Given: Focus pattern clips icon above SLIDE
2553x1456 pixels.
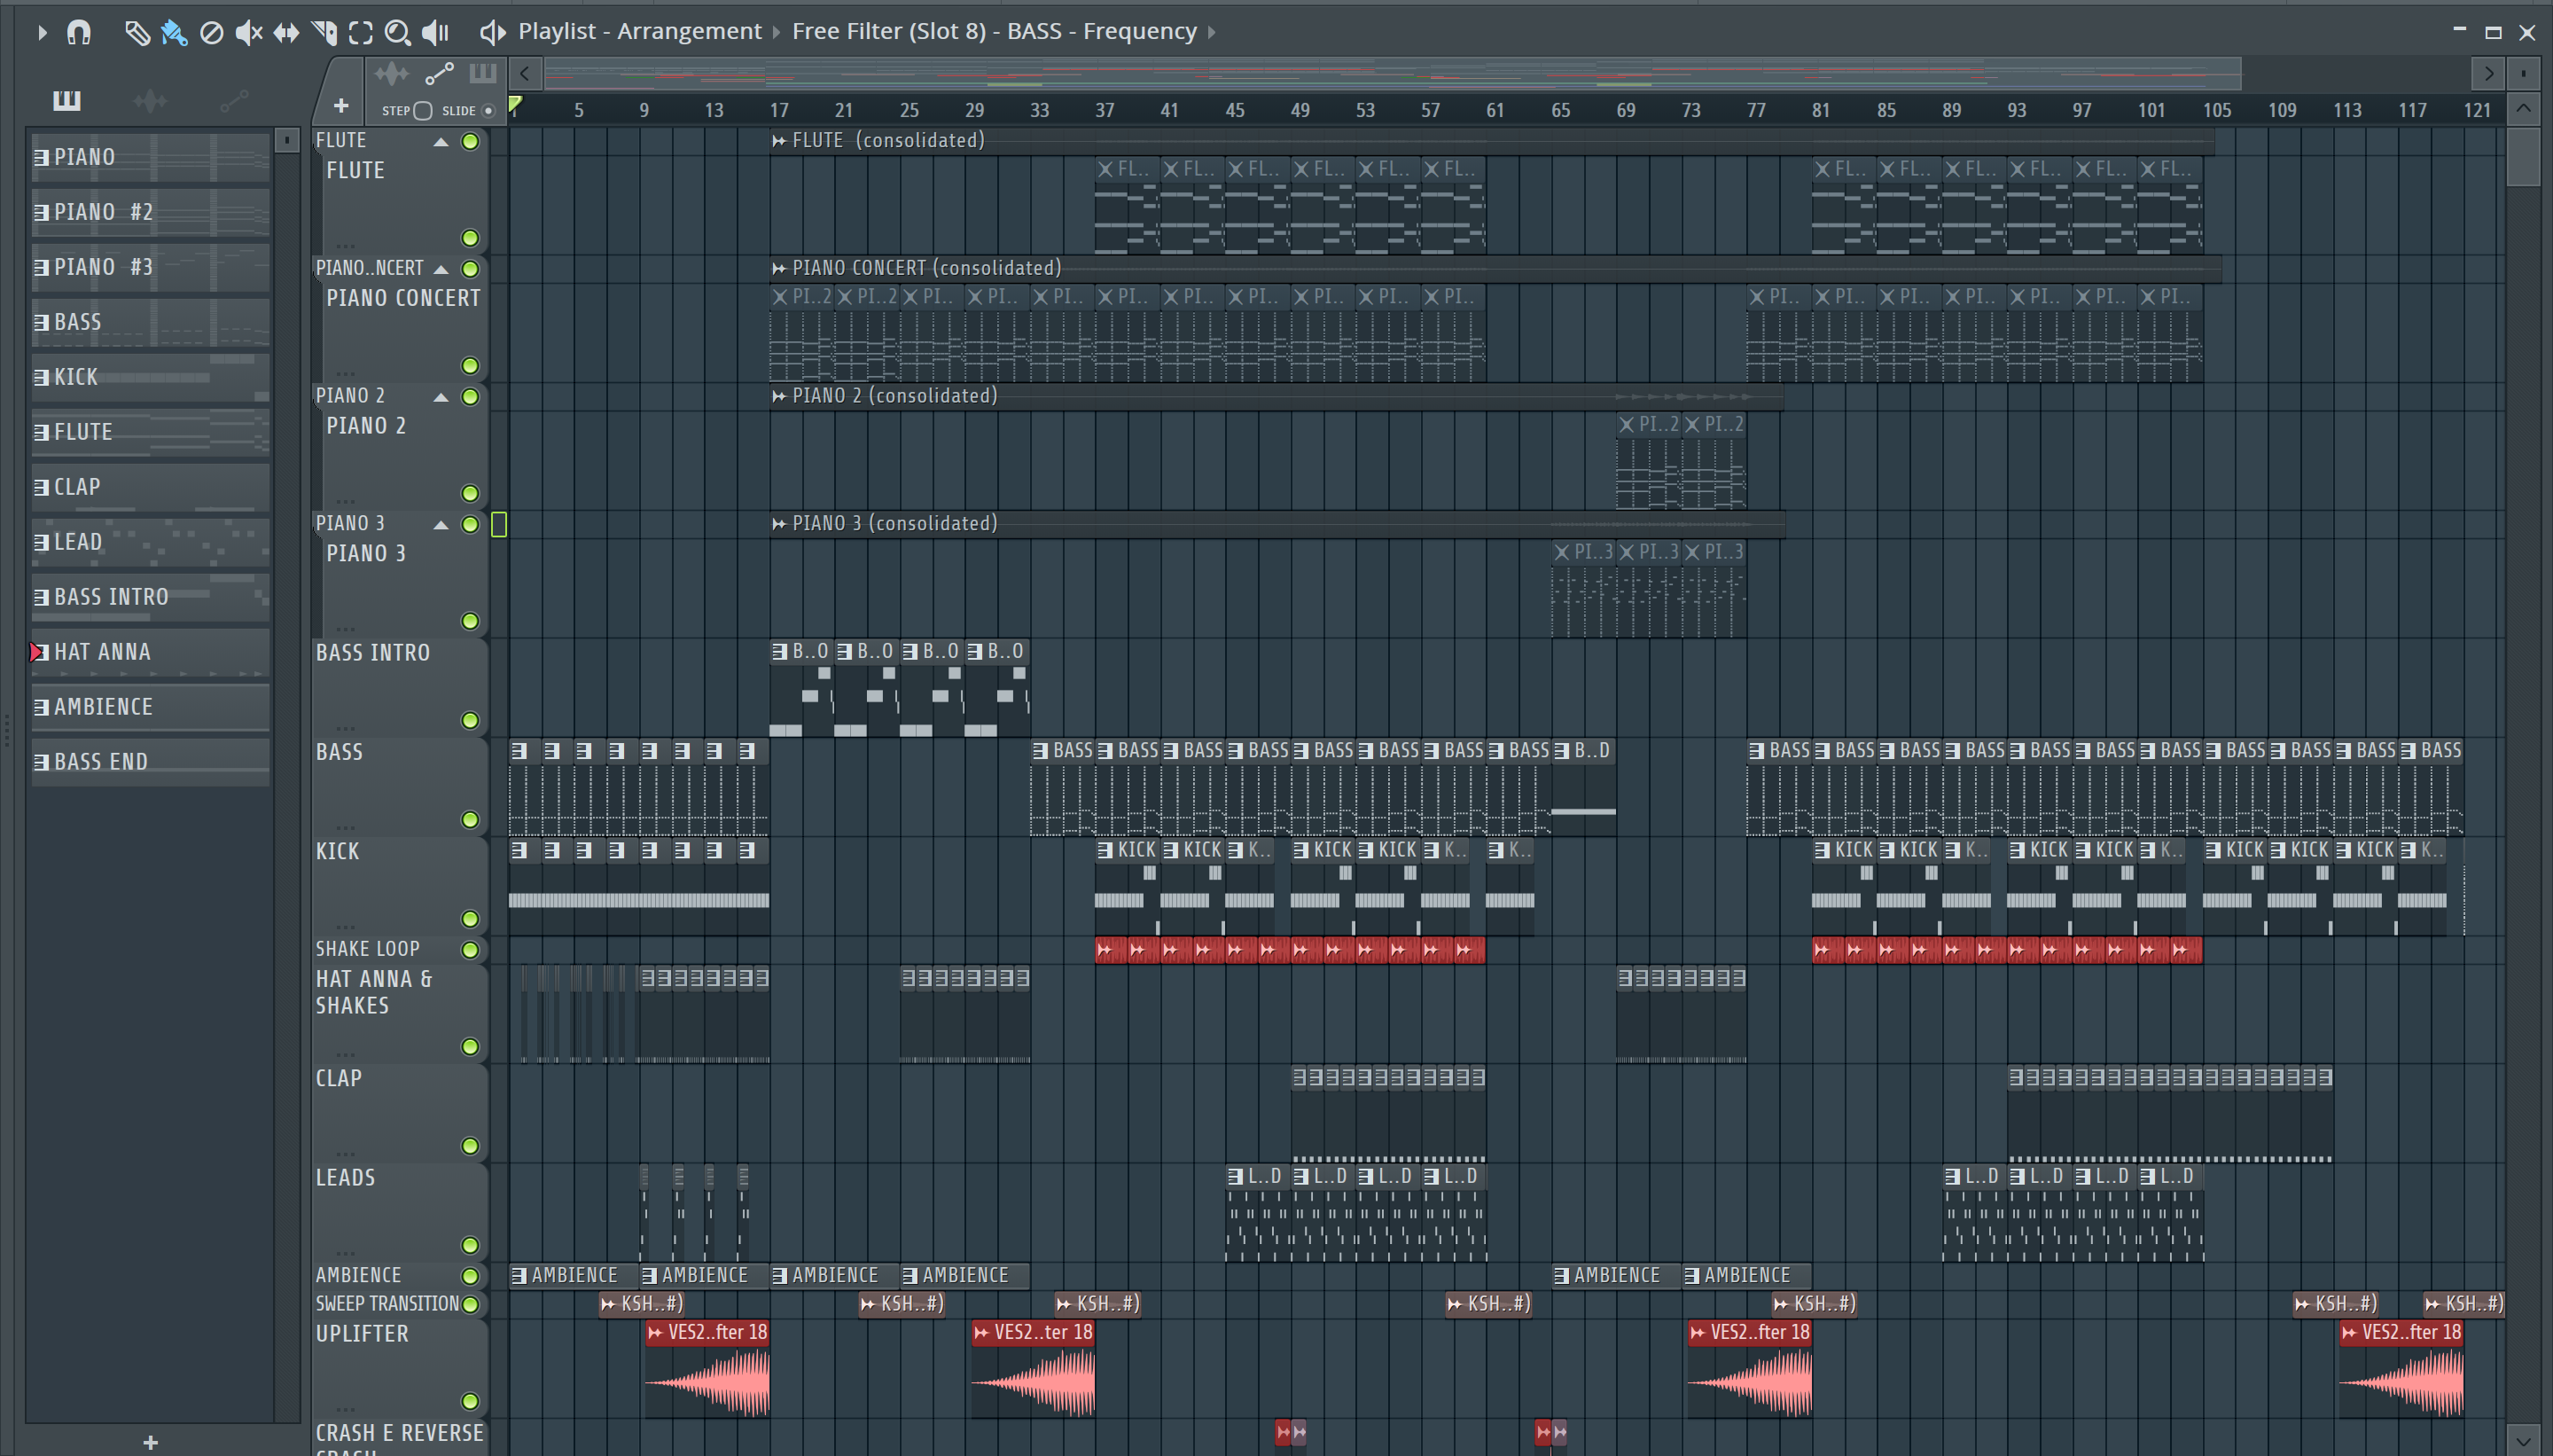Looking at the screenshot, I should [483, 73].
